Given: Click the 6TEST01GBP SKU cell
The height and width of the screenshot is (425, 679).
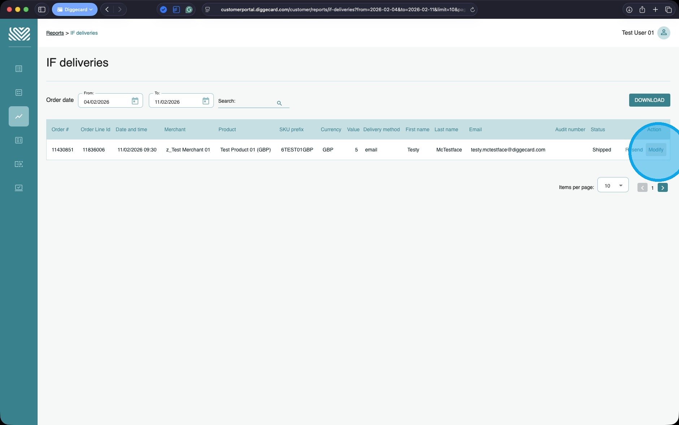Looking at the screenshot, I should (297, 150).
